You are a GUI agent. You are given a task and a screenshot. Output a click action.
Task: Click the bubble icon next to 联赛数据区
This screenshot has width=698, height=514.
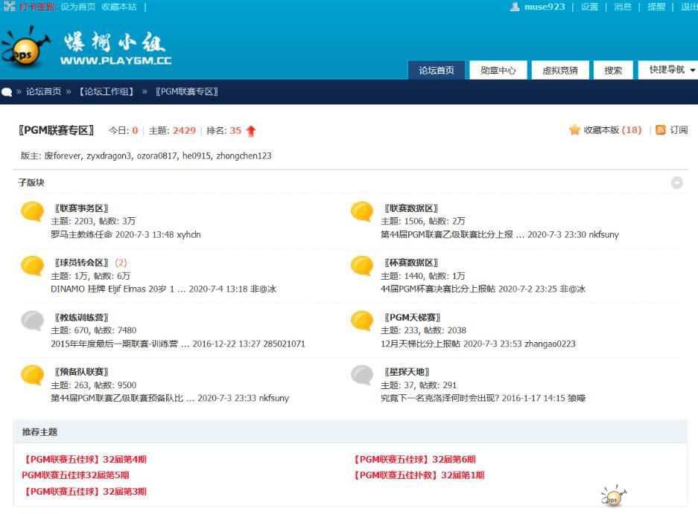pos(362,213)
